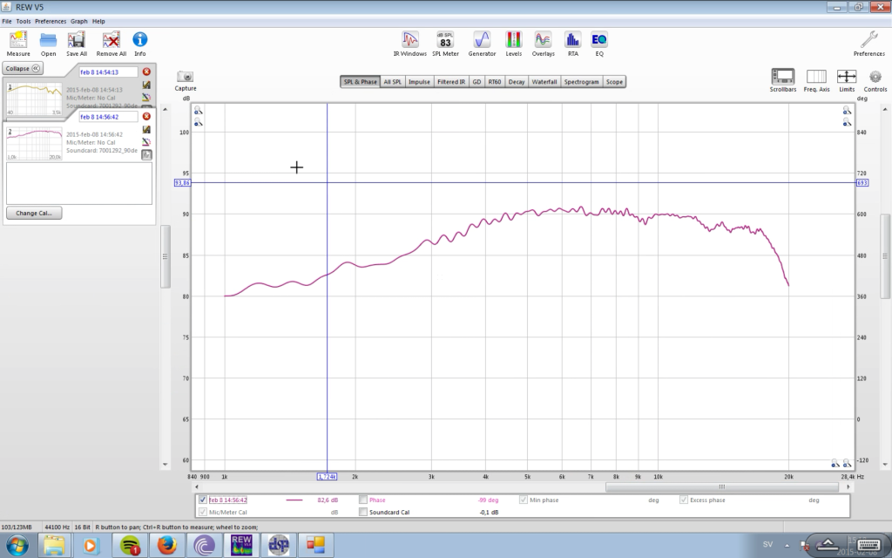The image size is (892, 558).
Task: Switch to the Impulse tab
Action: [419, 81]
